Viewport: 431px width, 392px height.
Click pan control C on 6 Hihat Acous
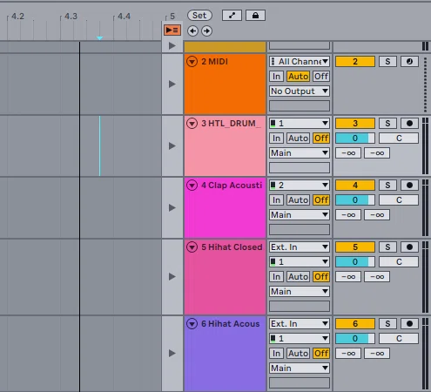coord(399,338)
